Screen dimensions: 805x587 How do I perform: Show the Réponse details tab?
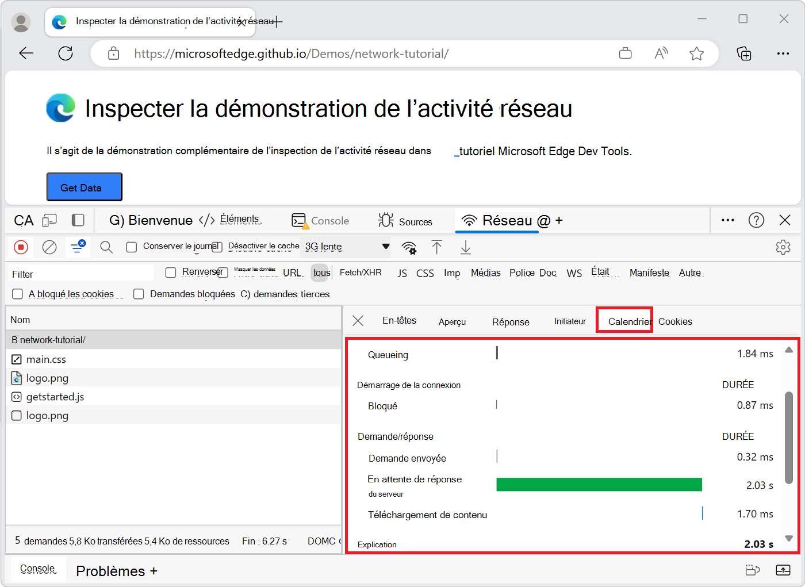point(511,322)
